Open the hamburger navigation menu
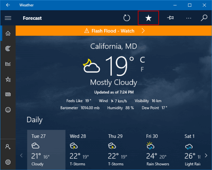Image resolution: width=212 pixels, height=170 pixels. coord(8,18)
